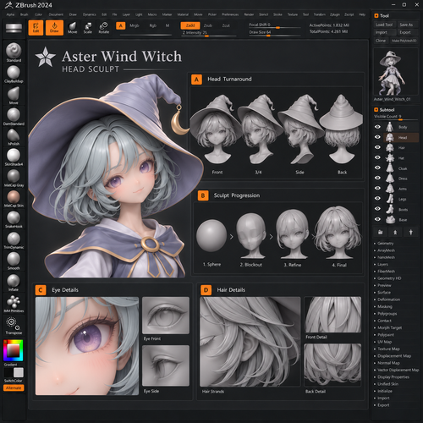This screenshot has width=423, height=423.
Task: Select the Base subtool row
Action: pos(396,219)
